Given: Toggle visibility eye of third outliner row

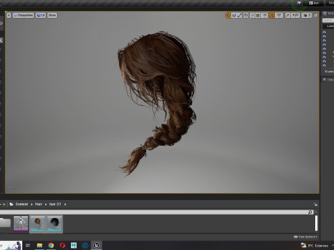Looking at the screenshot, I should pos(324,40).
